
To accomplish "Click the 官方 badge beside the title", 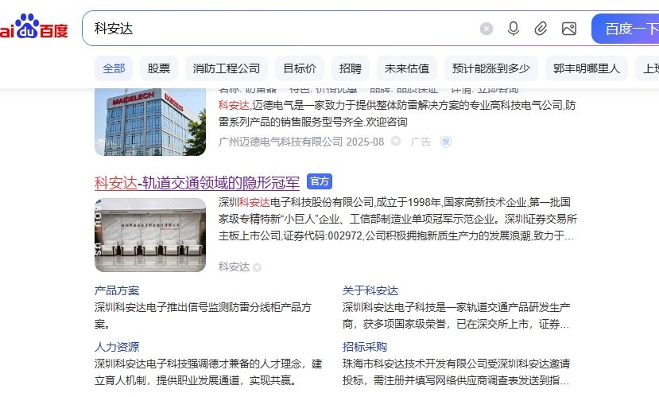I will [320, 181].
